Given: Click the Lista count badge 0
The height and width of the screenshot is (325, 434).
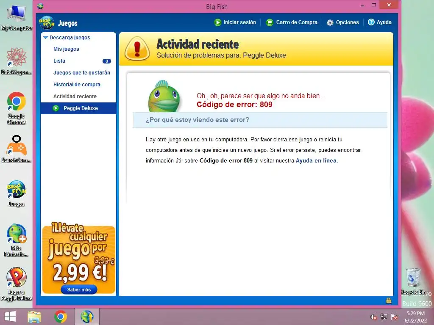Looking at the screenshot, I should pos(106,61).
